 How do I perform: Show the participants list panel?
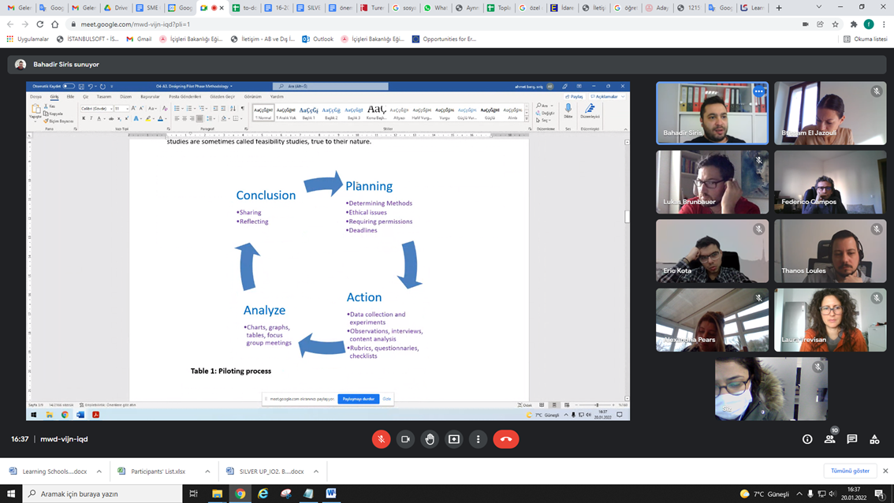829,439
